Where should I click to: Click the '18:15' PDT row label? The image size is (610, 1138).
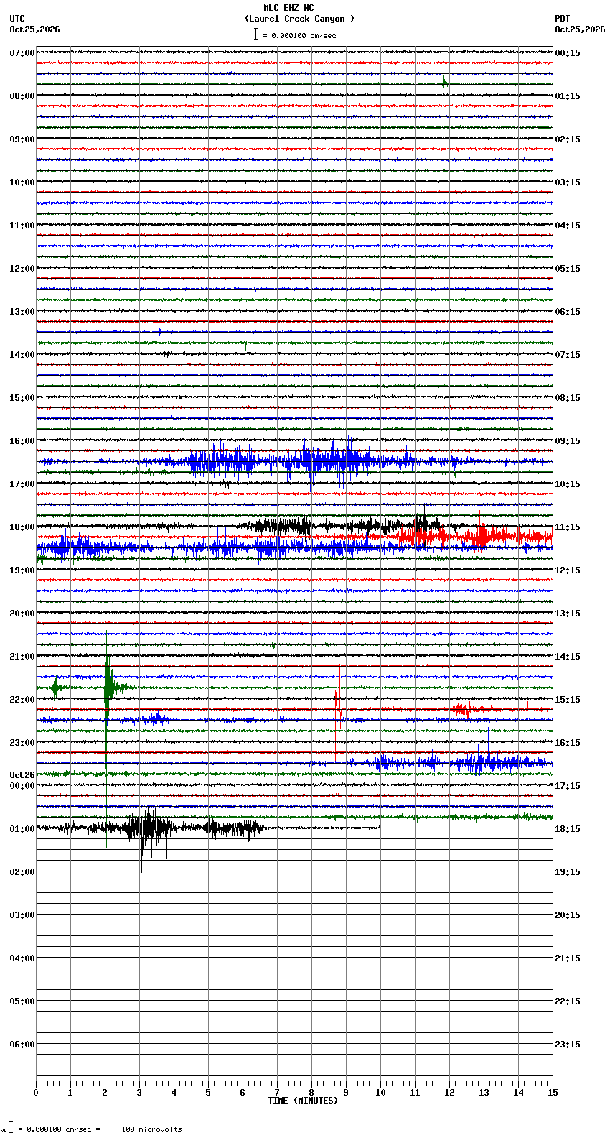tap(568, 829)
